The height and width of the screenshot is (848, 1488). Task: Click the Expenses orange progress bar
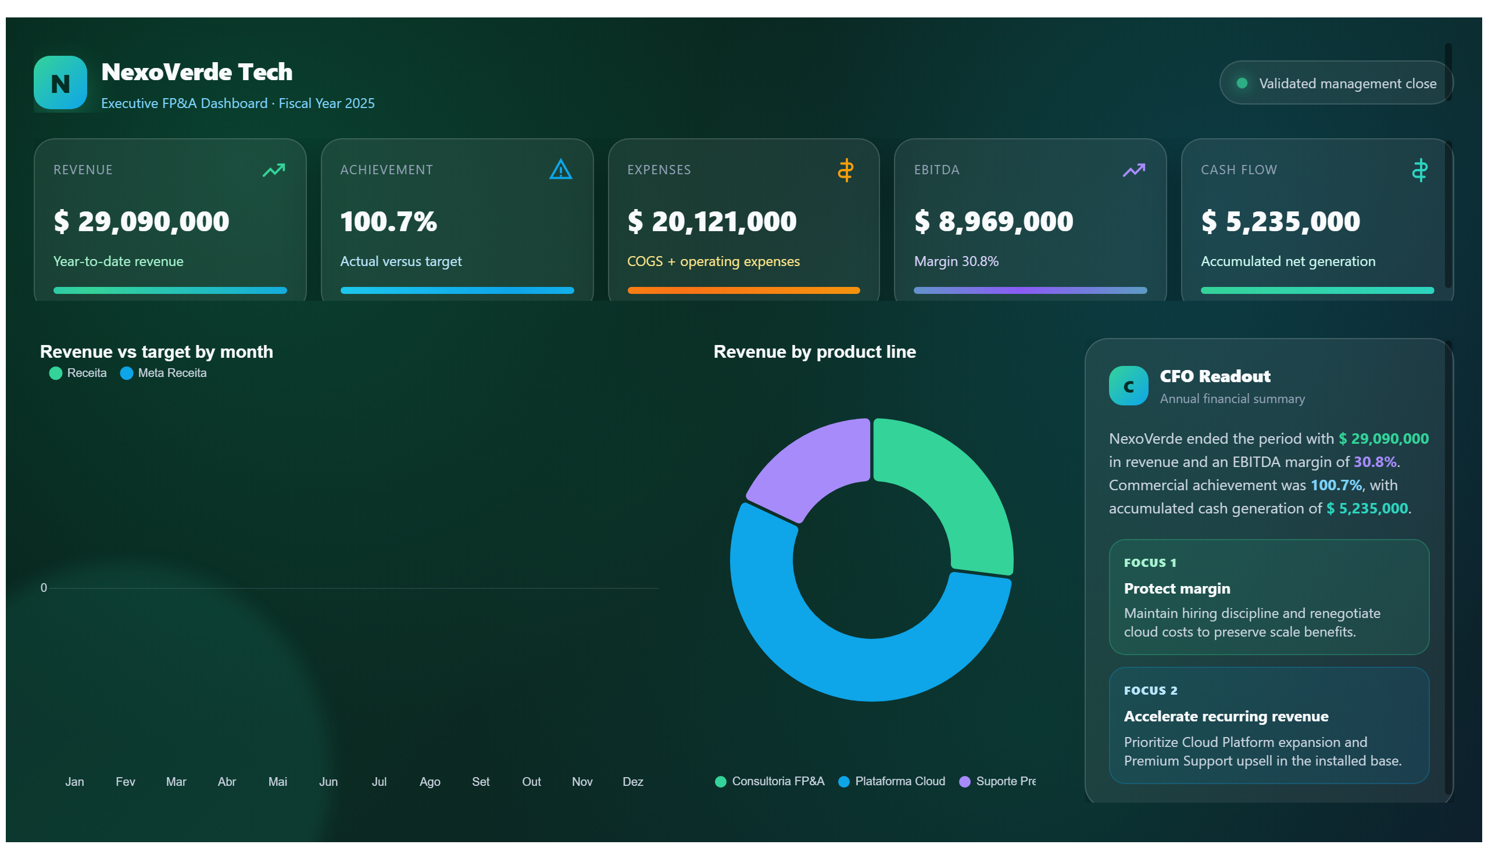pyautogui.click(x=743, y=290)
